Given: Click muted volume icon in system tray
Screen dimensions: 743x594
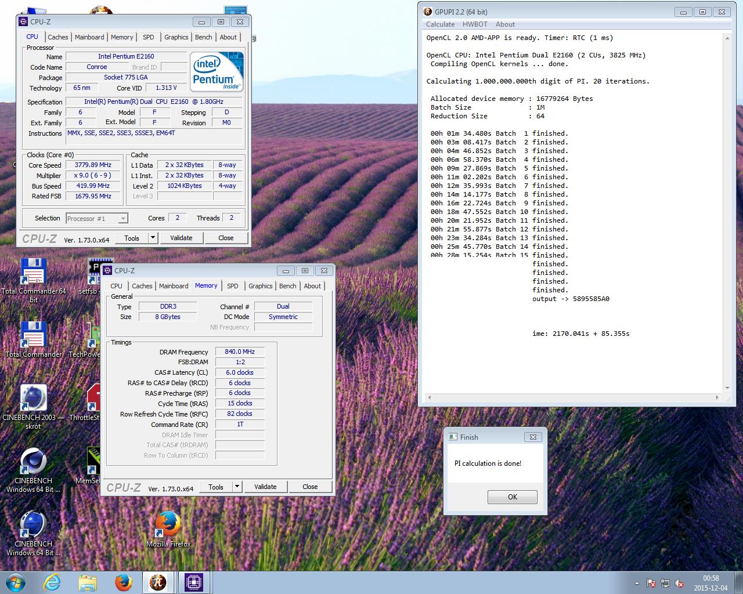Looking at the screenshot, I should 679,583.
